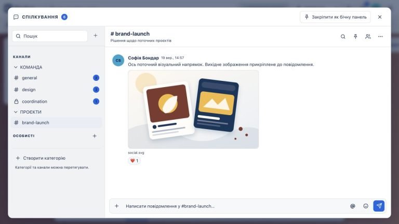The image size is (399, 224).
Task: Click the total unread counter in header
Action: click(x=64, y=17)
